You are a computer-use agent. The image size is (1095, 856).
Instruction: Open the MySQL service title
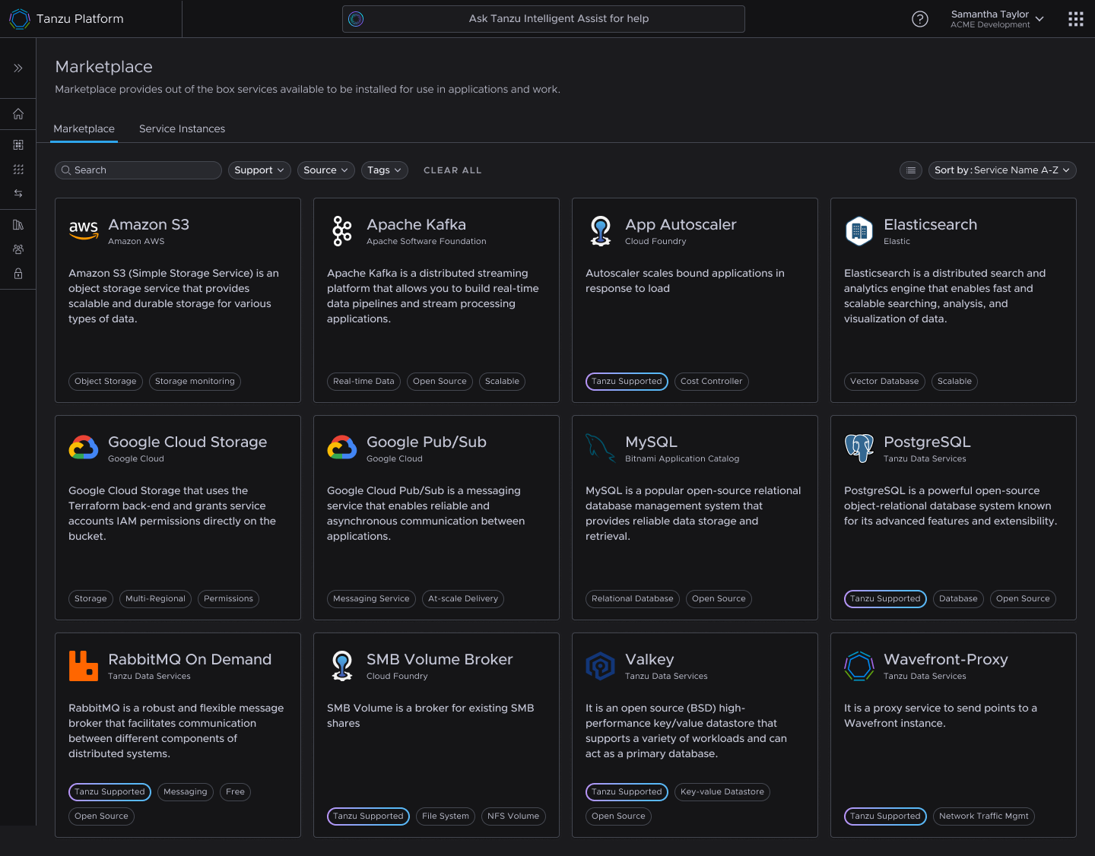pos(651,442)
